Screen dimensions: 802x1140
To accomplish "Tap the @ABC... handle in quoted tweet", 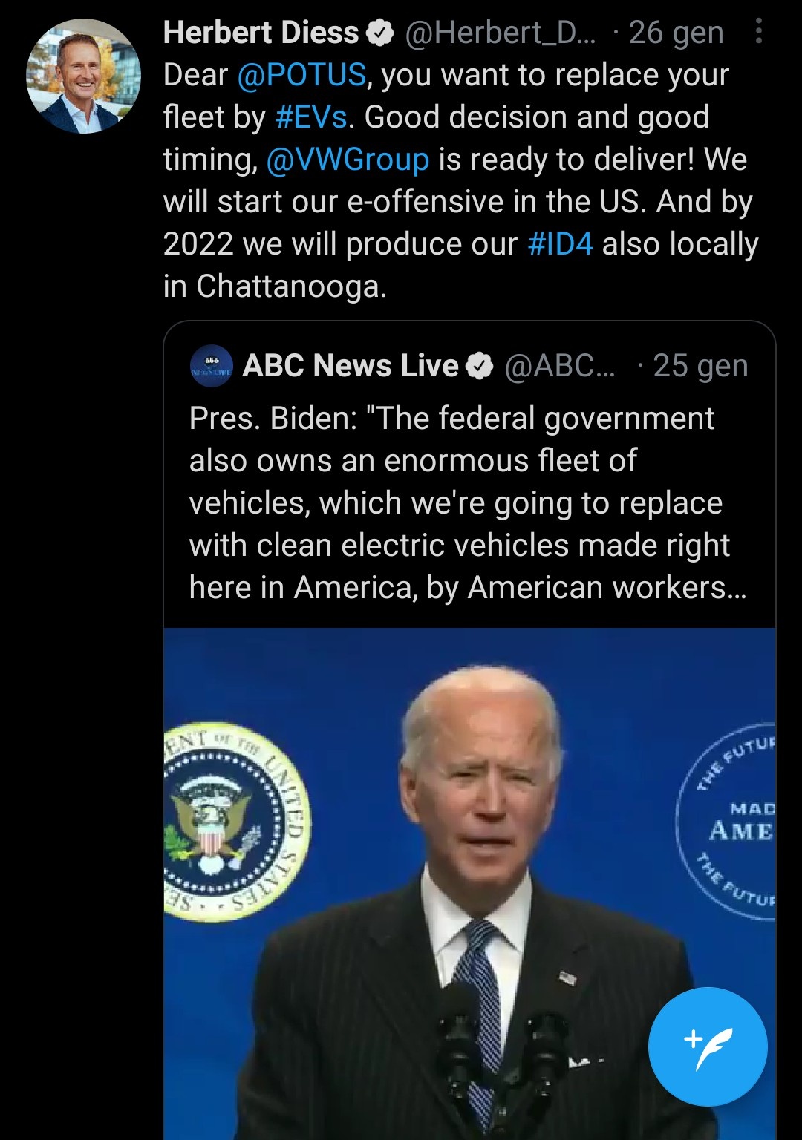I will point(560,366).
